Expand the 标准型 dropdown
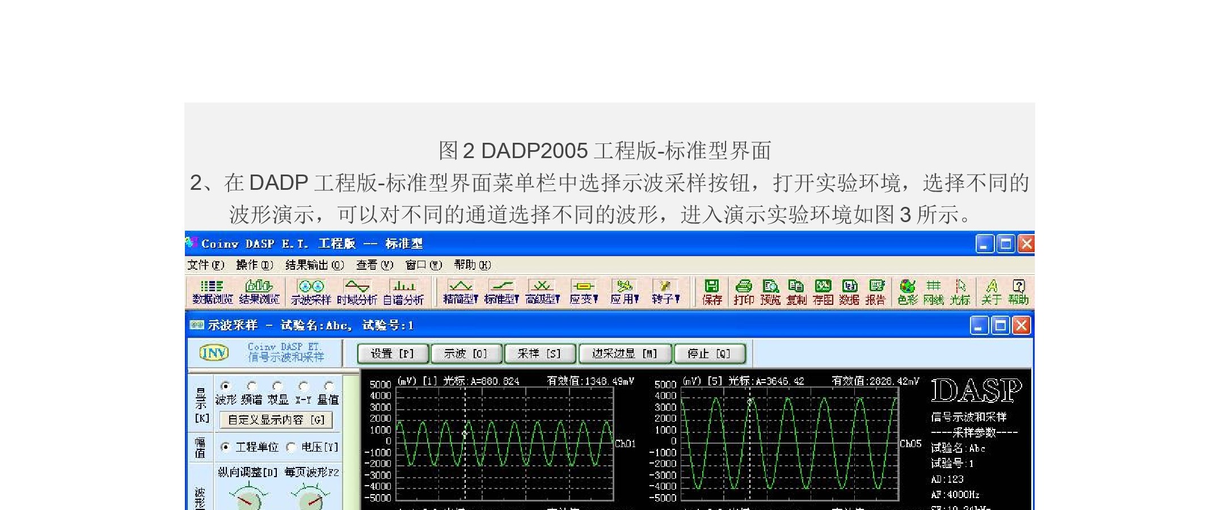The height and width of the screenshot is (510, 1219). click(501, 292)
